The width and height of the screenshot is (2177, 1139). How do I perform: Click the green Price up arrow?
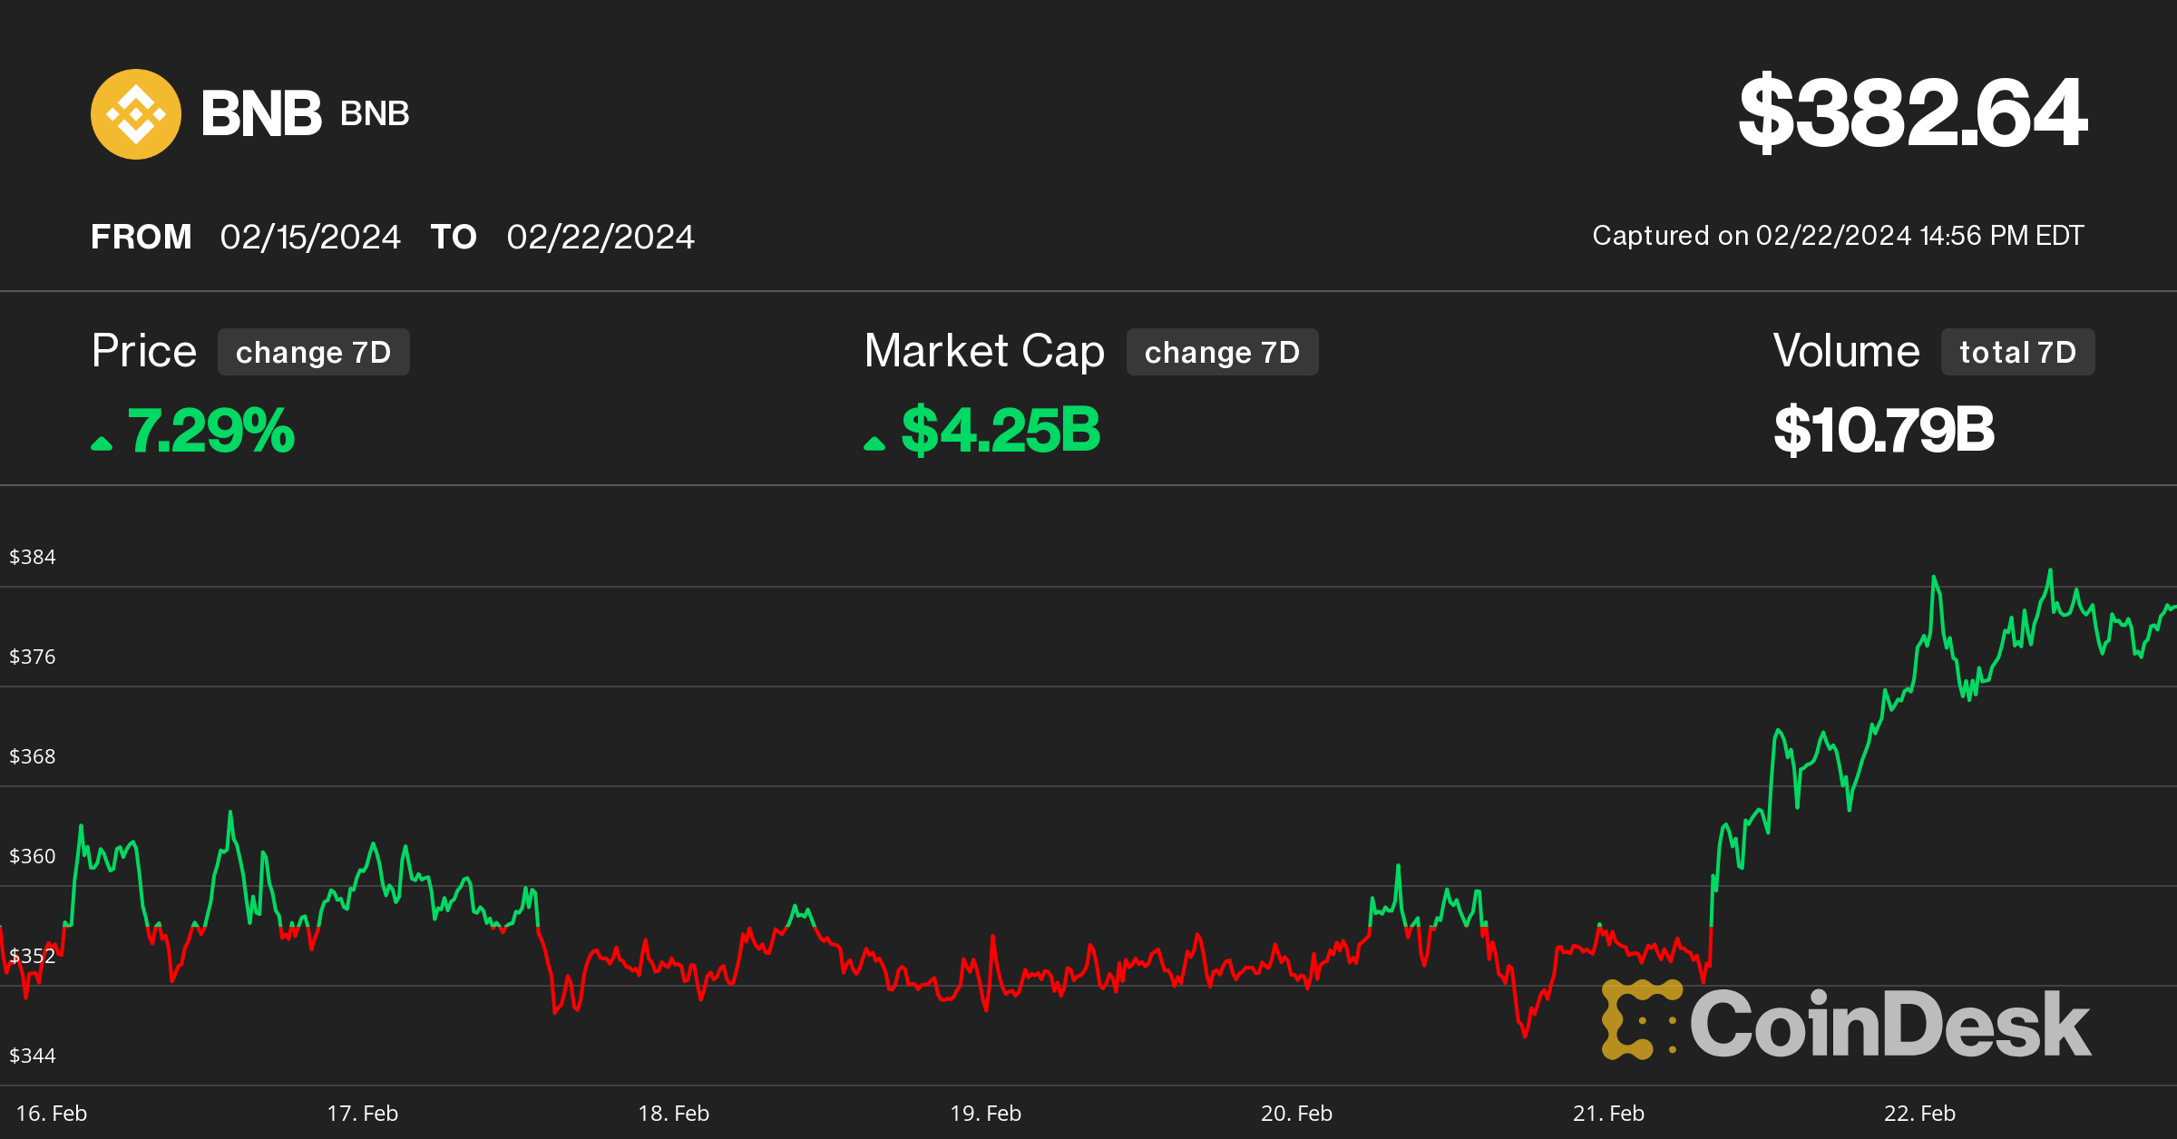[x=102, y=443]
